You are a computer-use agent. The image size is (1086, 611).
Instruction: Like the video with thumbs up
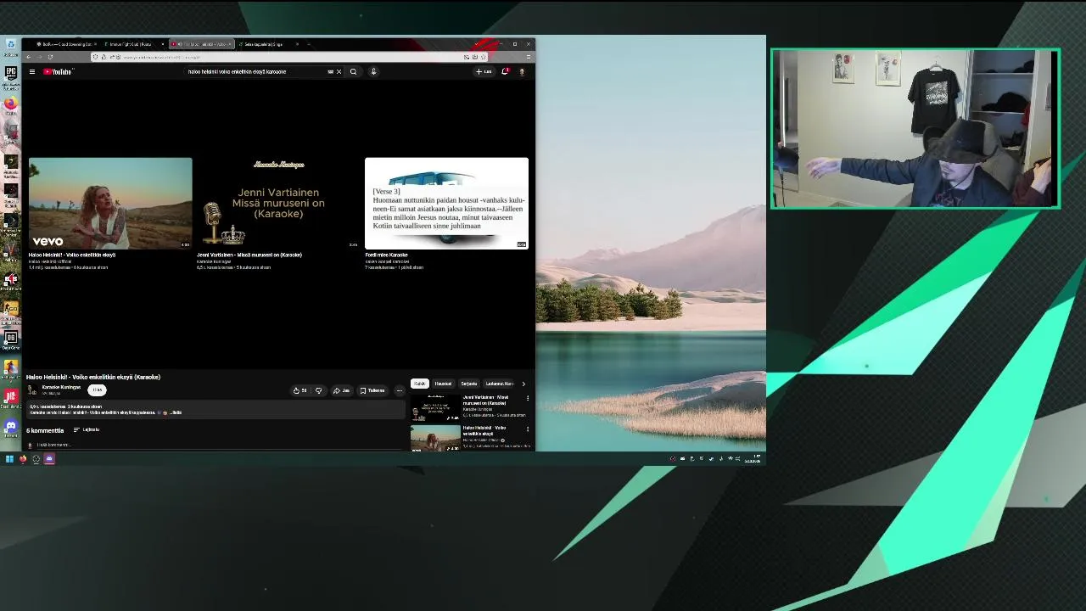299,390
